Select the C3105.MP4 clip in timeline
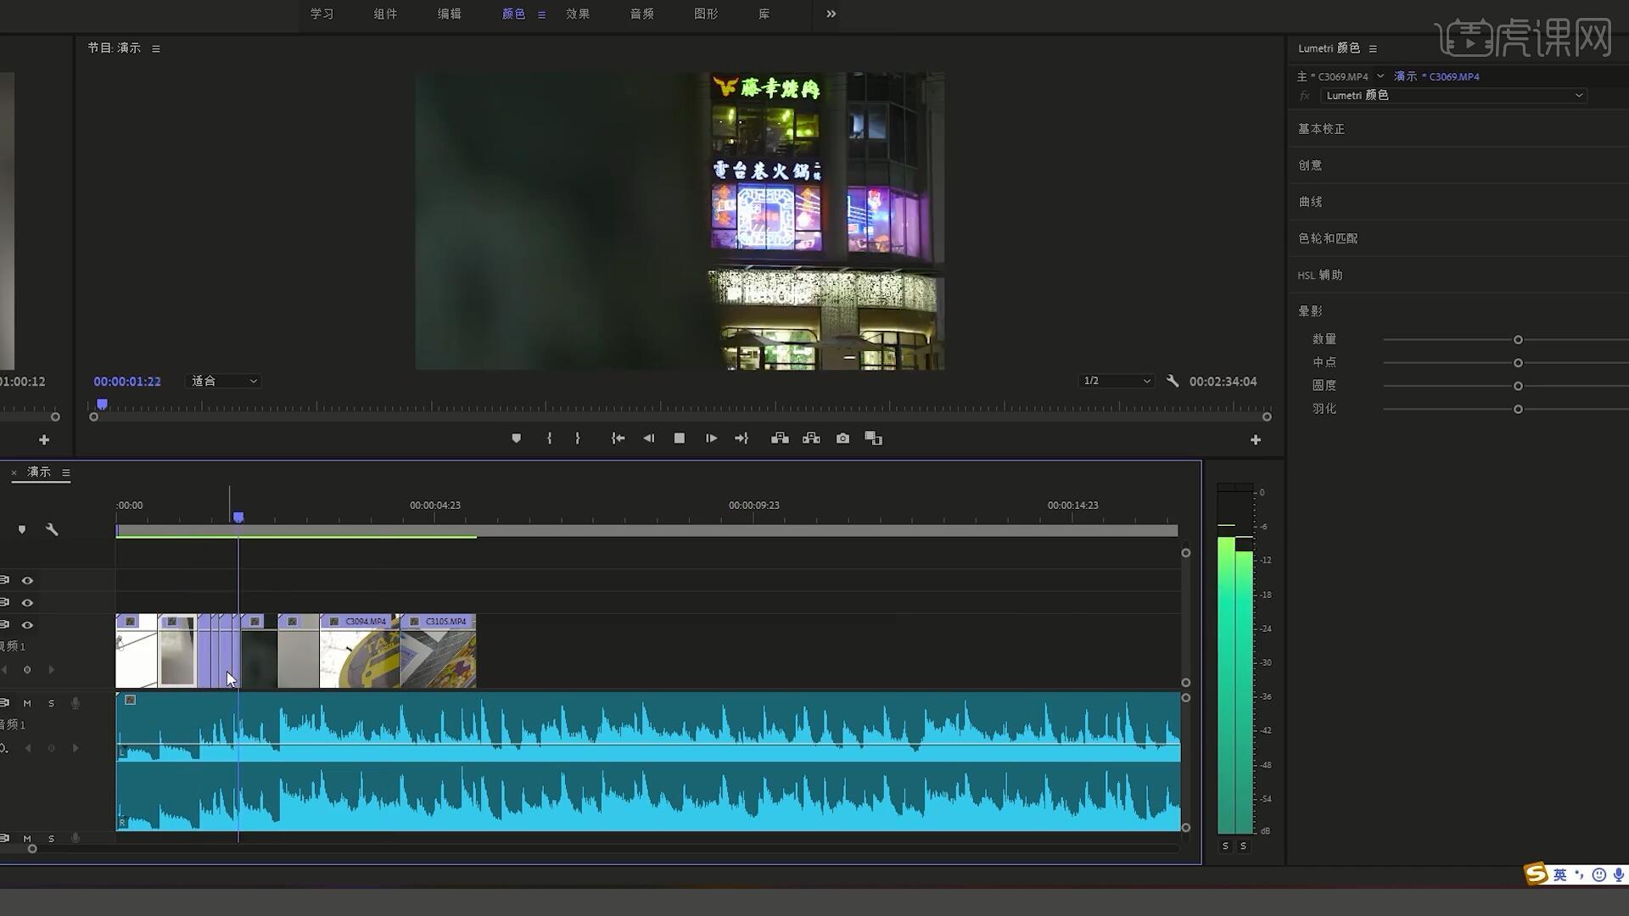The image size is (1629, 916). [439, 651]
